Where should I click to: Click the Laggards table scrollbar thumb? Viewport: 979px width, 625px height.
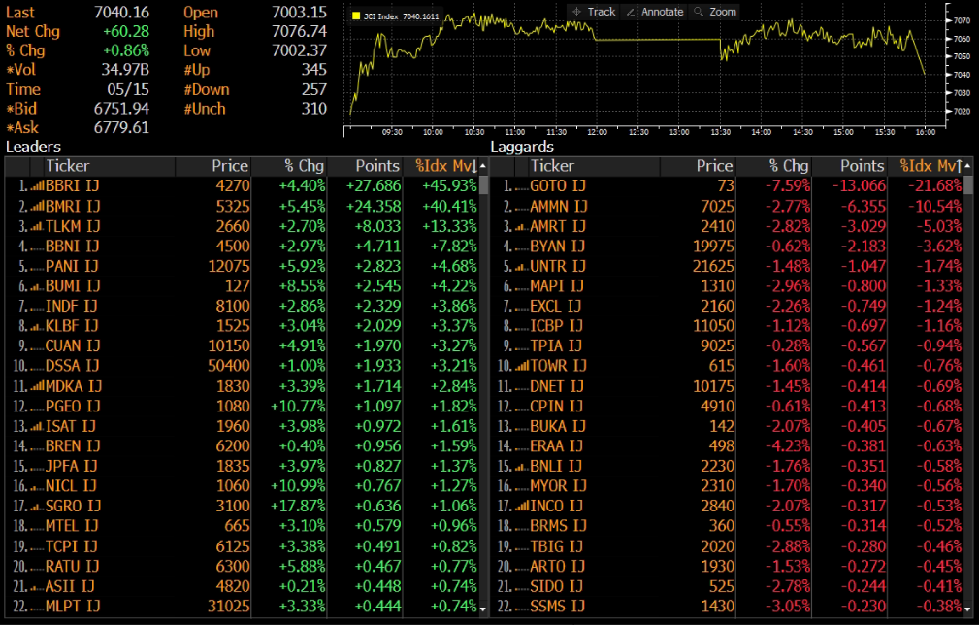tap(967, 185)
